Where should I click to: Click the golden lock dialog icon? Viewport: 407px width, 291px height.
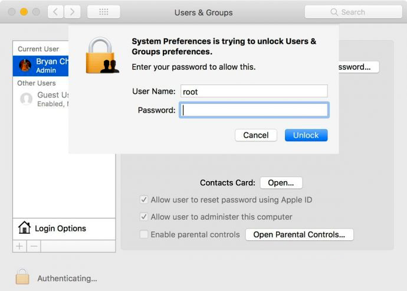pyautogui.click(x=102, y=55)
